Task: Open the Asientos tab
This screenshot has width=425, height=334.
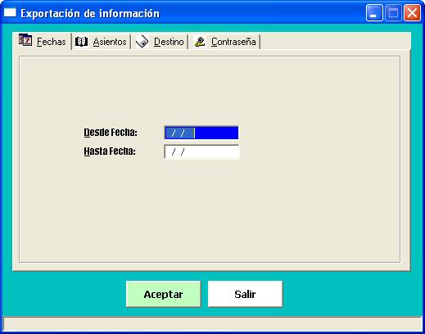Action: [110, 42]
